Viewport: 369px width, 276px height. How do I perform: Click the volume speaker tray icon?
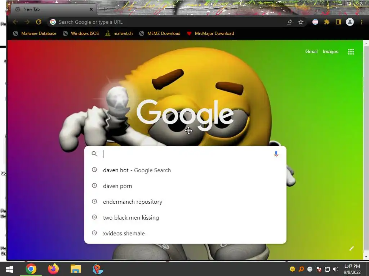pos(336,269)
